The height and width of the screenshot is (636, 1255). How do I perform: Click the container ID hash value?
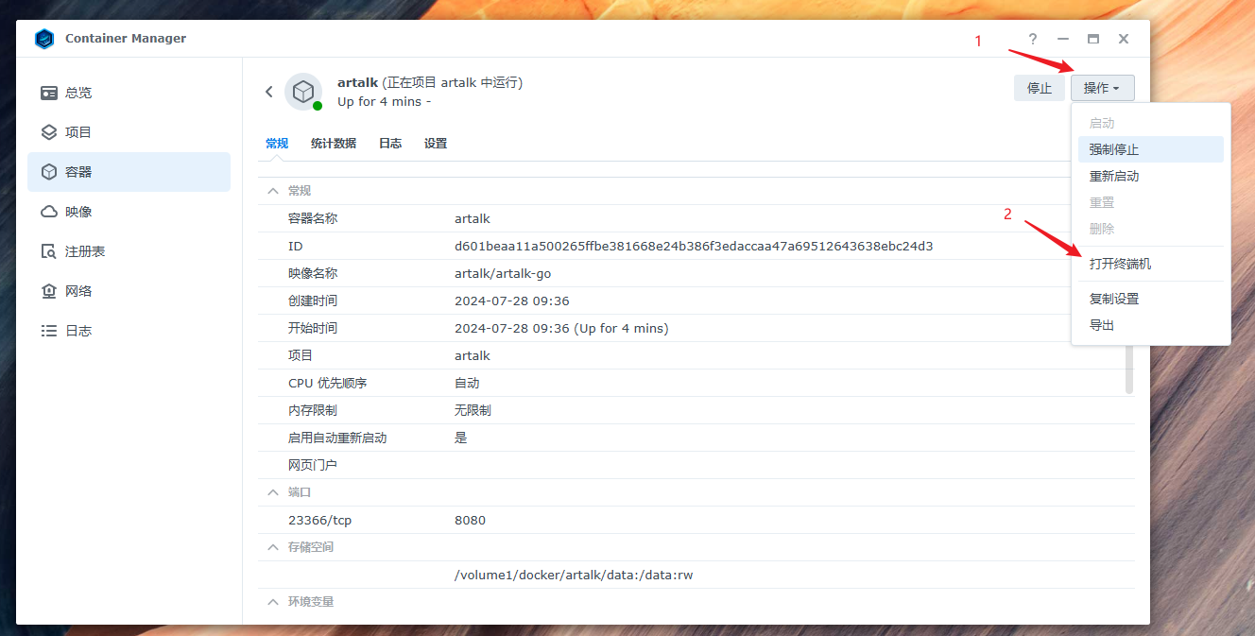point(694,246)
